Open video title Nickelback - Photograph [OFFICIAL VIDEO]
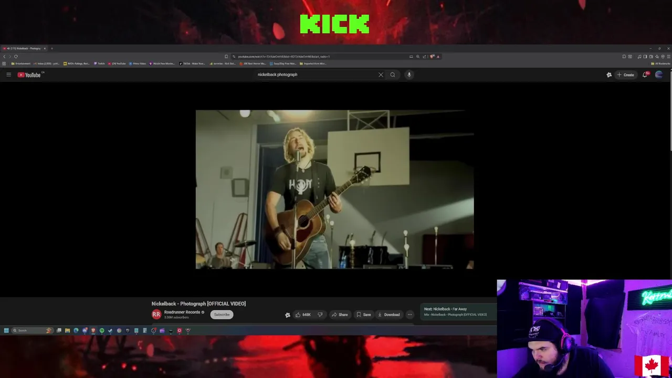The height and width of the screenshot is (378, 672). (198, 303)
